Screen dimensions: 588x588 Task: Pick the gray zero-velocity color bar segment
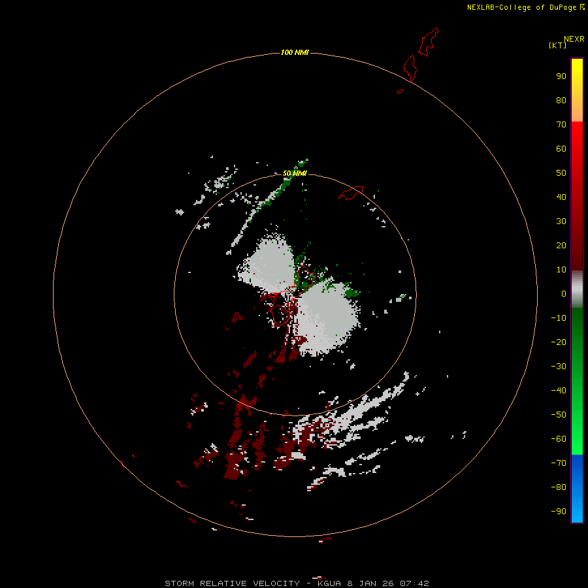(x=577, y=289)
